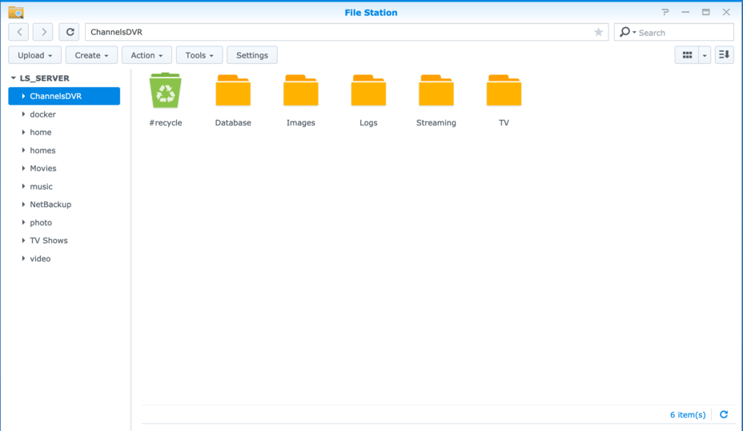The width and height of the screenshot is (743, 431).
Task: Click the Logs folder name label
Action: click(368, 122)
